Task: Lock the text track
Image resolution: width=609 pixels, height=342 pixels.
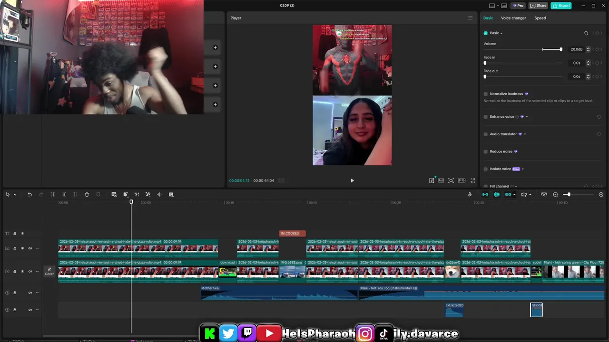Action: (x=15, y=234)
